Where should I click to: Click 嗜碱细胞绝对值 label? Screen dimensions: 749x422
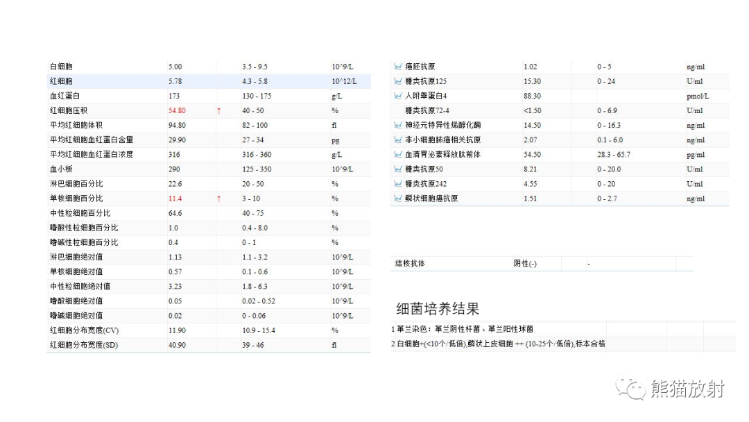pos(76,316)
